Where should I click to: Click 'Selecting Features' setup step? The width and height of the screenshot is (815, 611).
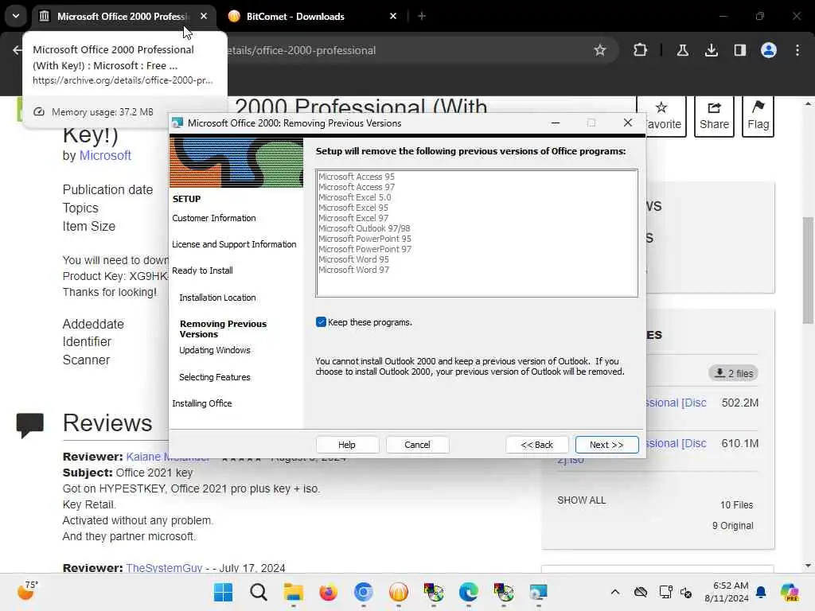click(215, 377)
